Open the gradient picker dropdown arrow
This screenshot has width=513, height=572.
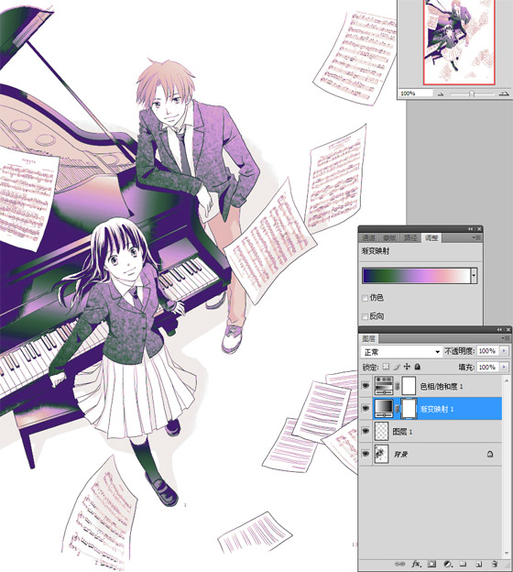point(474,275)
